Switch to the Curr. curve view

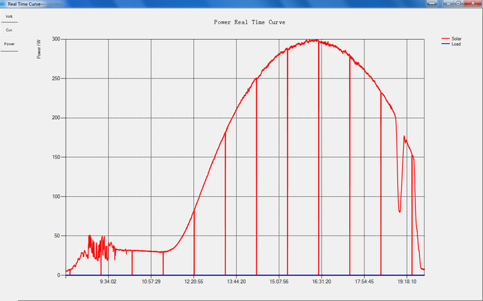point(9,30)
